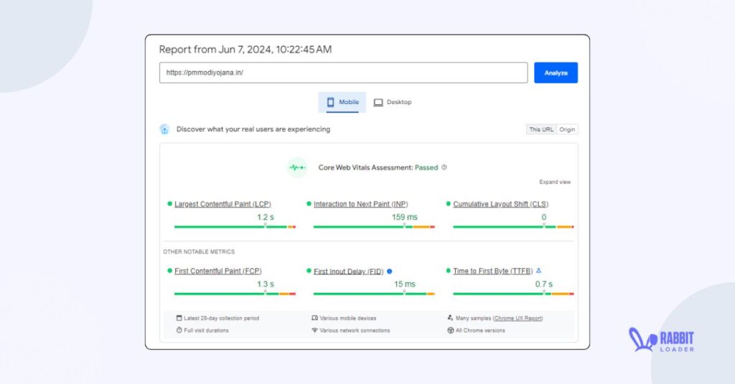Click the FID value 15 ms
The image size is (735, 384).
(405, 284)
